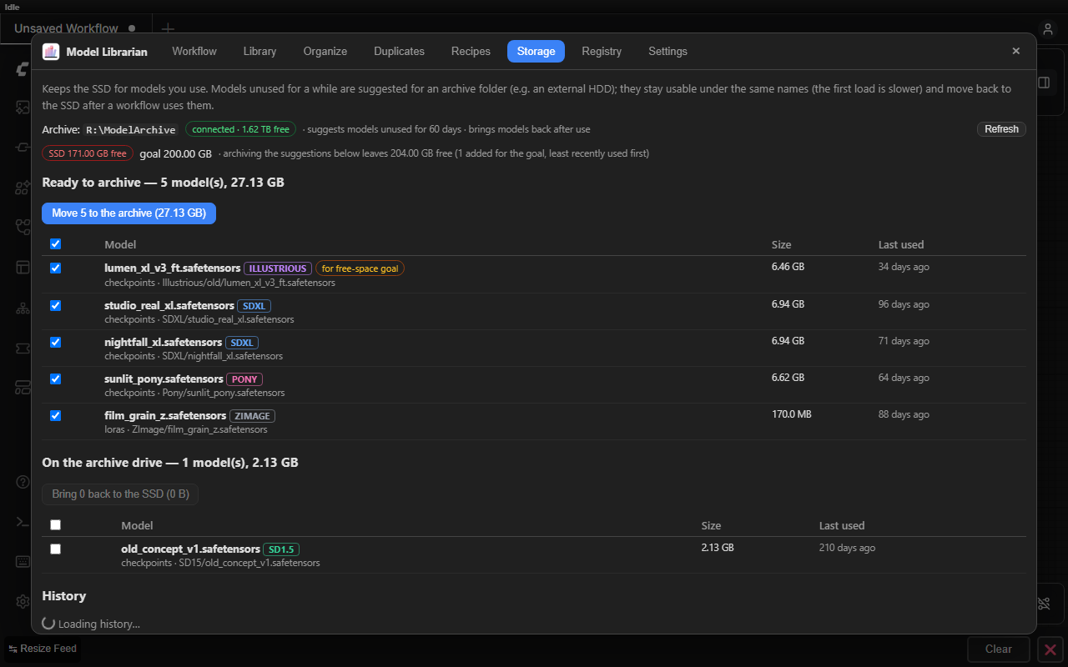Click the R:\ModelArchive path text
The height and width of the screenshot is (667, 1068).
tap(131, 130)
